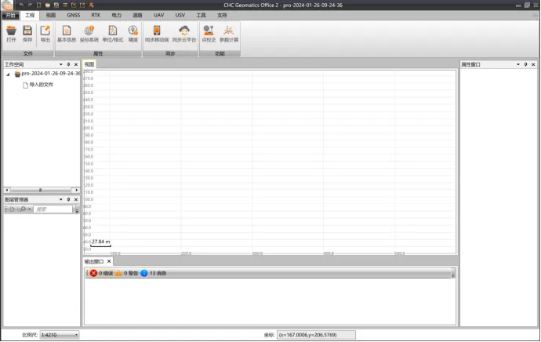Open the 属性窗口 panel options dropdown arrow
541x342 pixels.
click(518, 64)
